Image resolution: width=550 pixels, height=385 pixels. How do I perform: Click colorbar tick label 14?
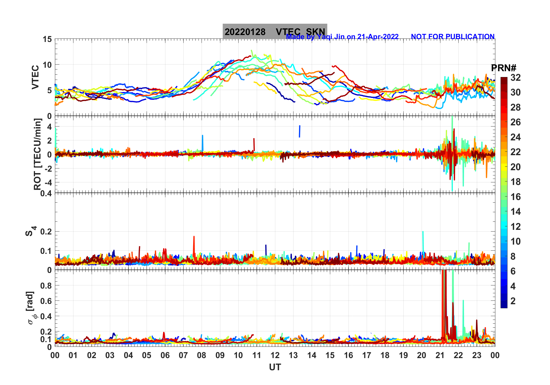(x=515, y=212)
